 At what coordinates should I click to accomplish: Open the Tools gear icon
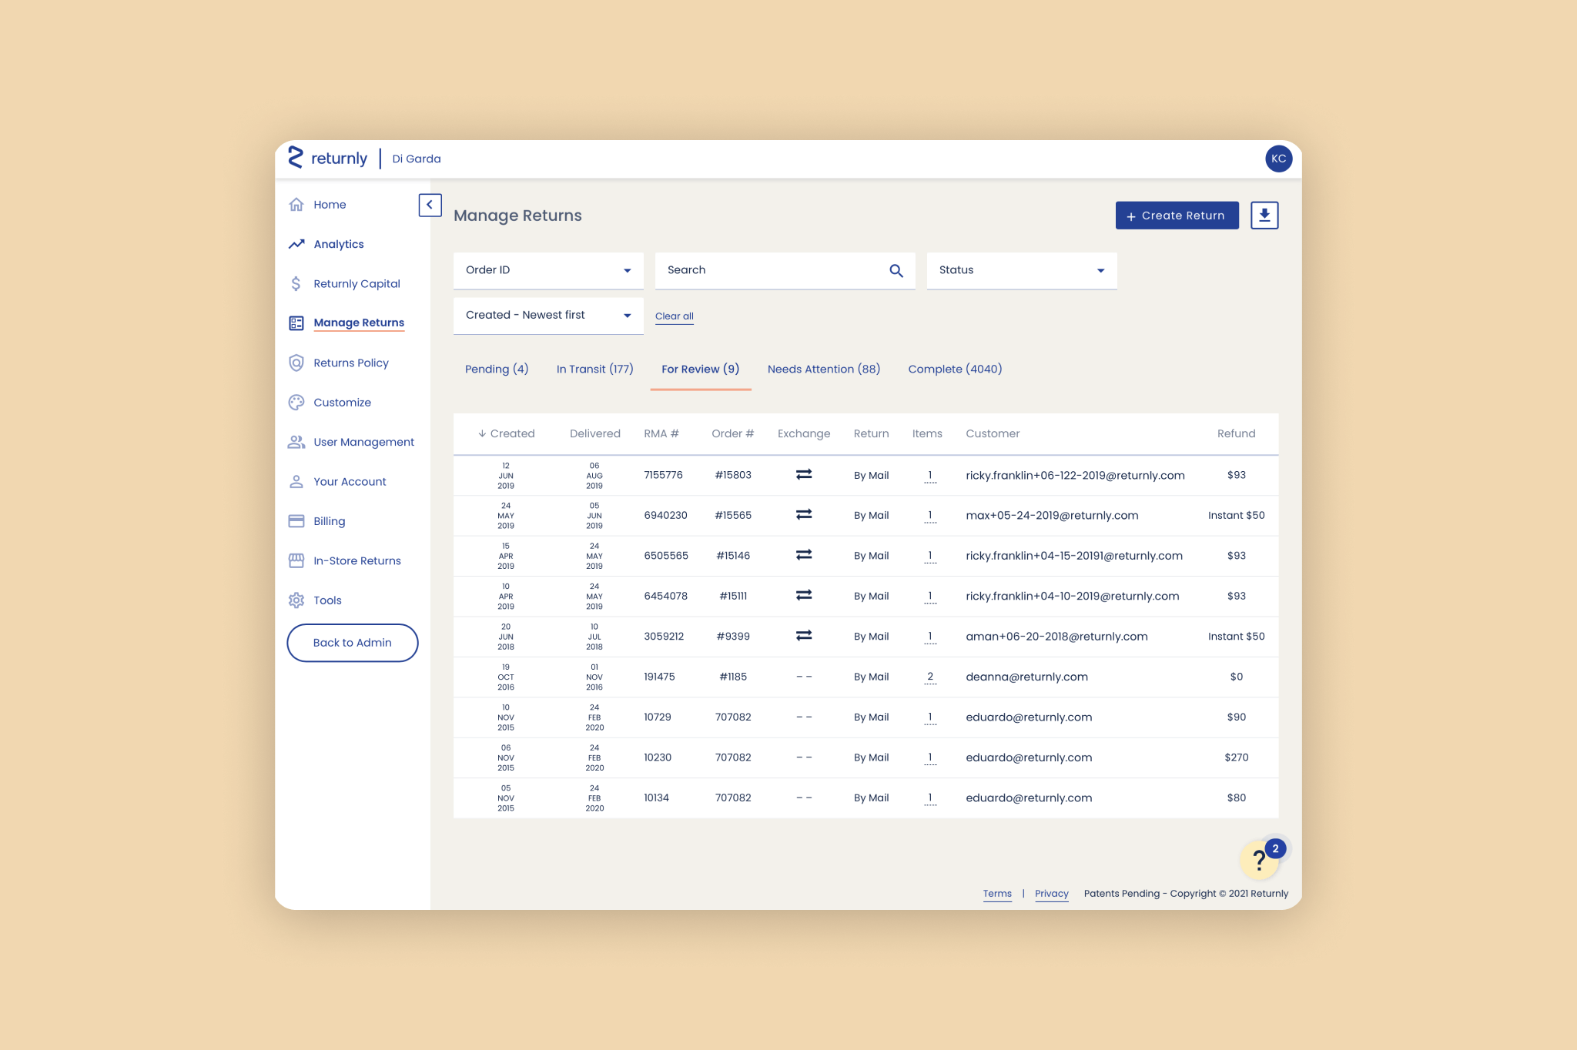pos(296,600)
